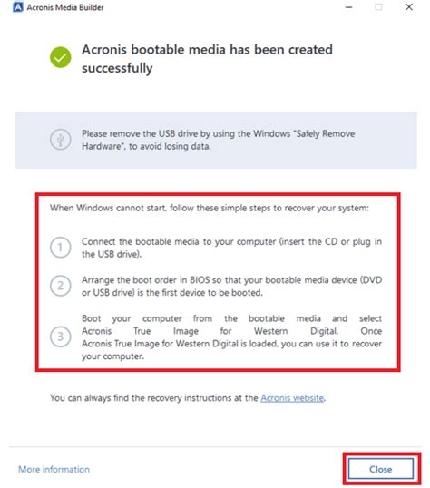Open the More information link
The width and height of the screenshot is (430, 488).
pyautogui.click(x=54, y=469)
